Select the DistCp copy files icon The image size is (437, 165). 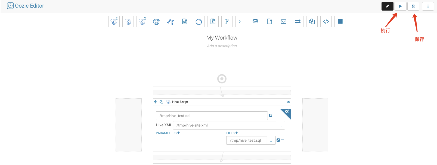(312, 21)
